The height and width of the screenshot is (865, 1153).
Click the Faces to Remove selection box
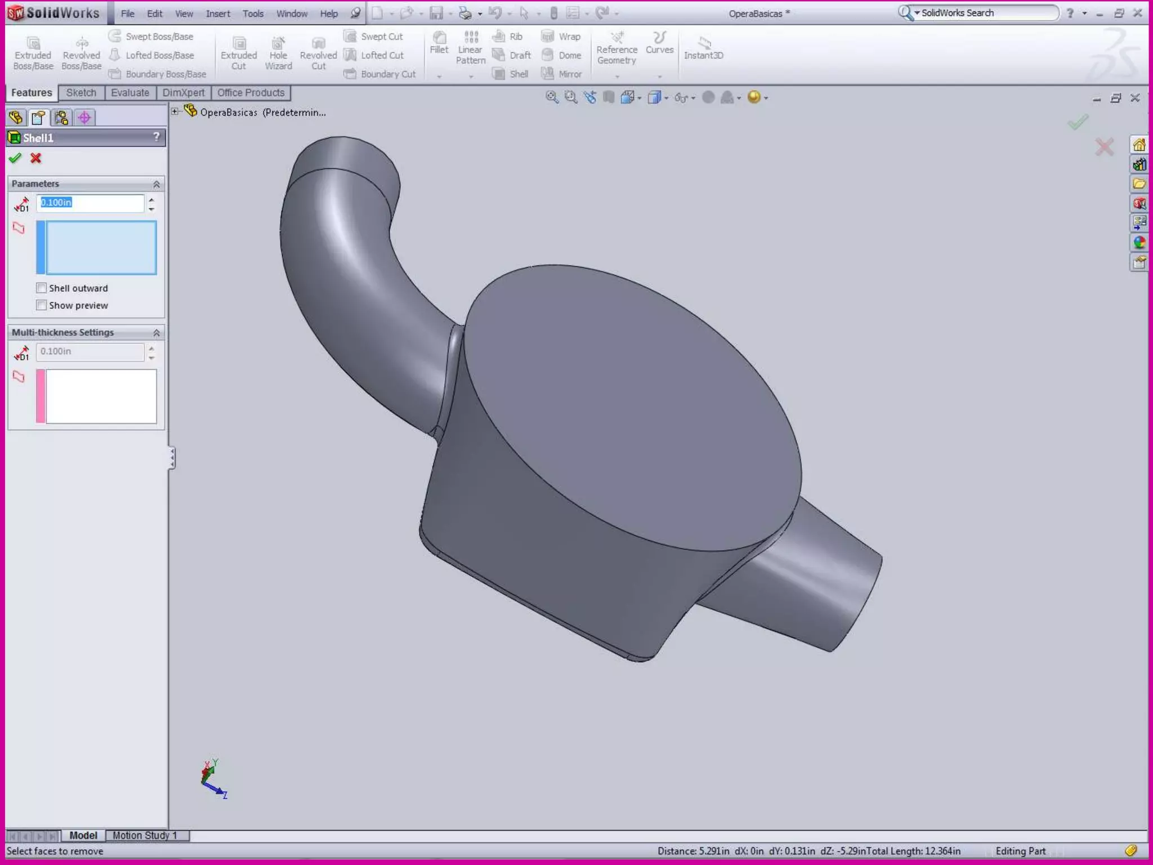point(101,248)
